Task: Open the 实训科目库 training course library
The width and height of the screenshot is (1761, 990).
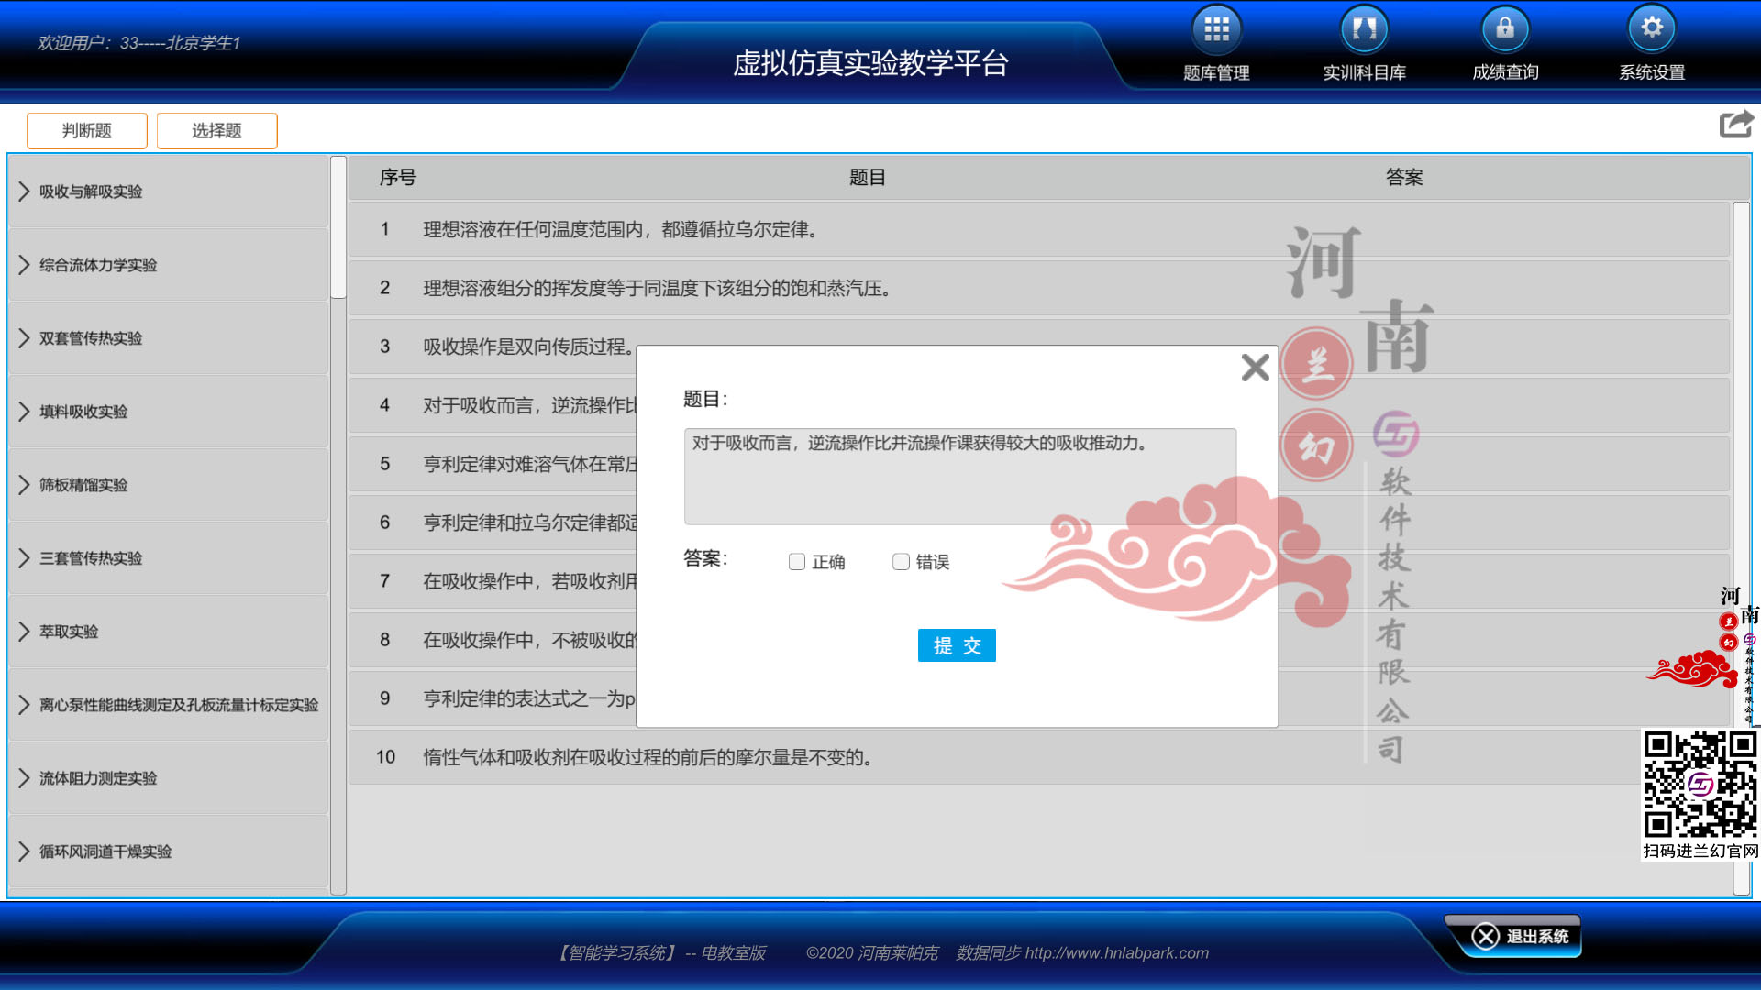Action: tap(1364, 41)
